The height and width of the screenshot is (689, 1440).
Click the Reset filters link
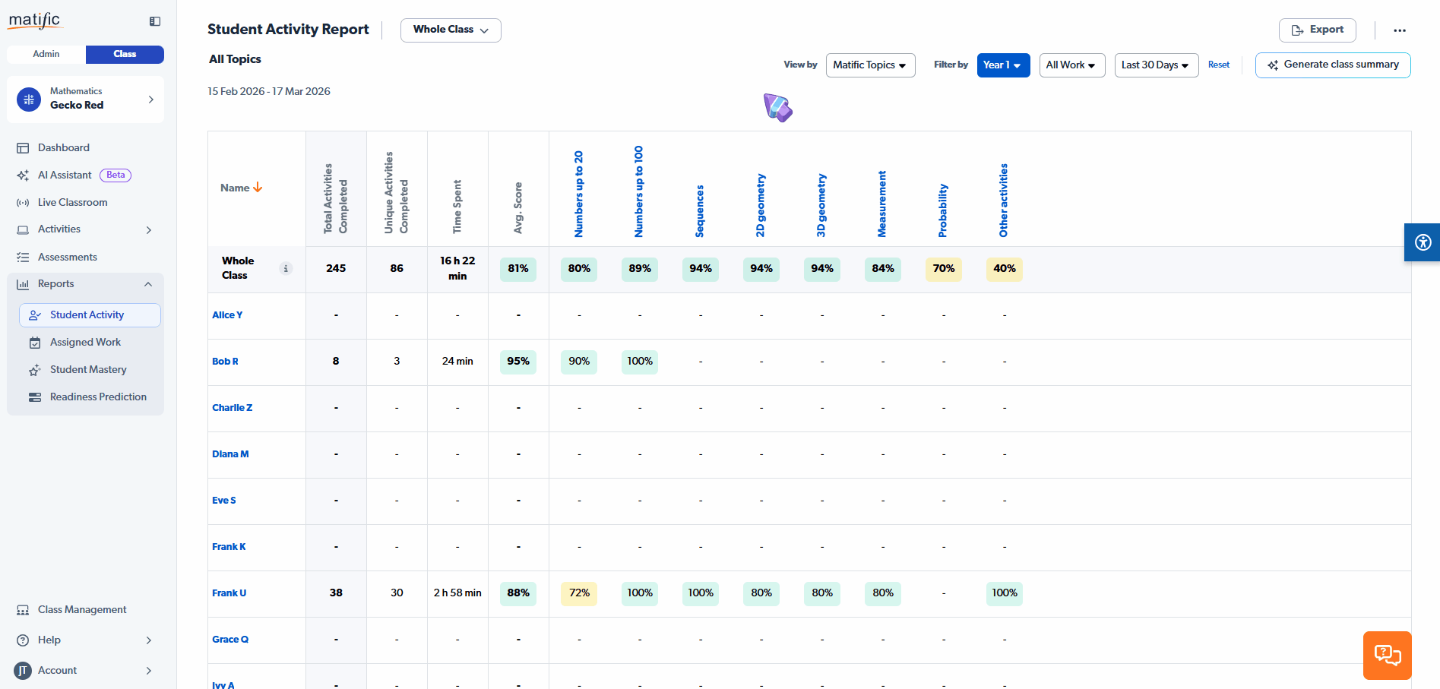1218,65
